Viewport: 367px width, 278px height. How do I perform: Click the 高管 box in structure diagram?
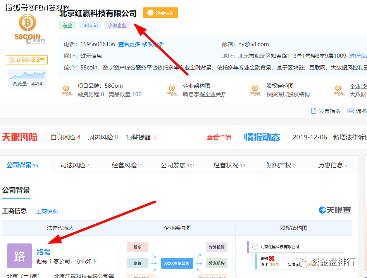[138, 263]
